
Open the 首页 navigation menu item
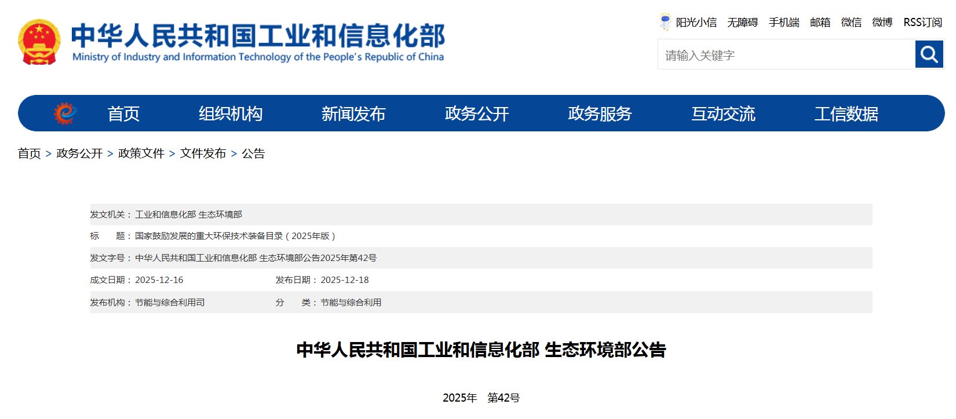click(x=123, y=114)
